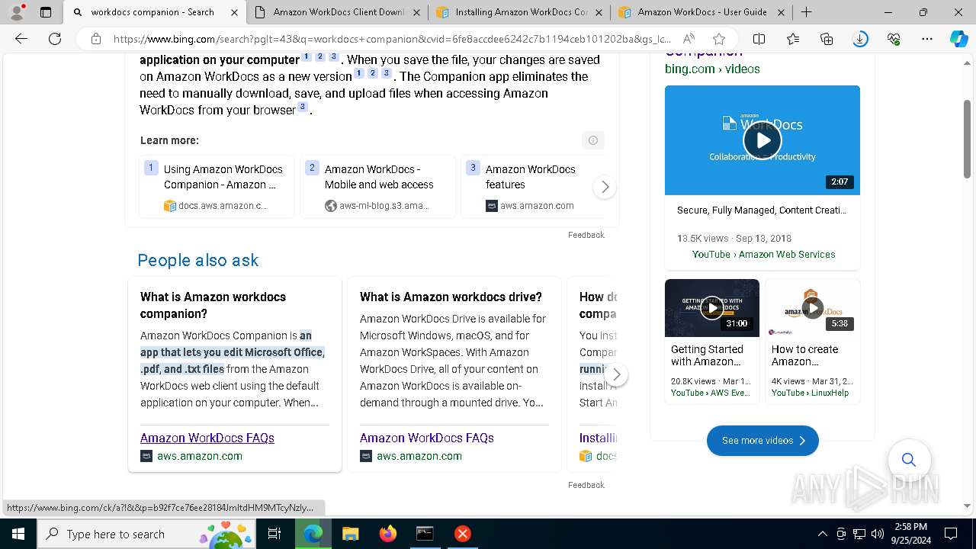
Task: Show next Learn more sources arrow
Action: click(x=605, y=187)
